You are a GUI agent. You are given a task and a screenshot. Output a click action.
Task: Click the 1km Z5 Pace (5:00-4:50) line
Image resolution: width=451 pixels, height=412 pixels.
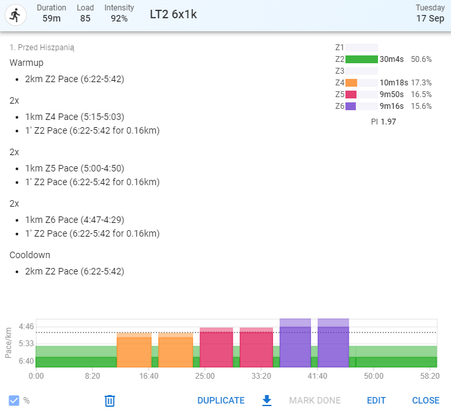[75, 168]
